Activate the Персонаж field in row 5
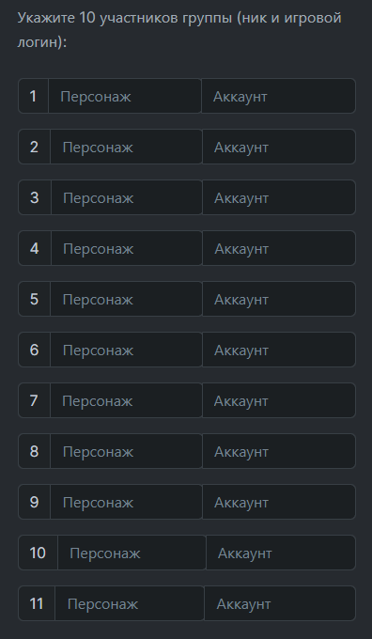This screenshot has width=372, height=639. 126,299
